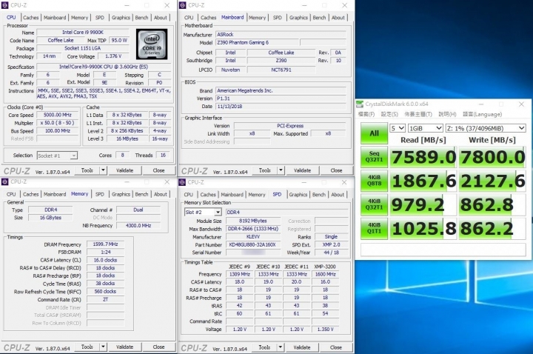Click the BIOS date 11/13/2018 field

281,107
